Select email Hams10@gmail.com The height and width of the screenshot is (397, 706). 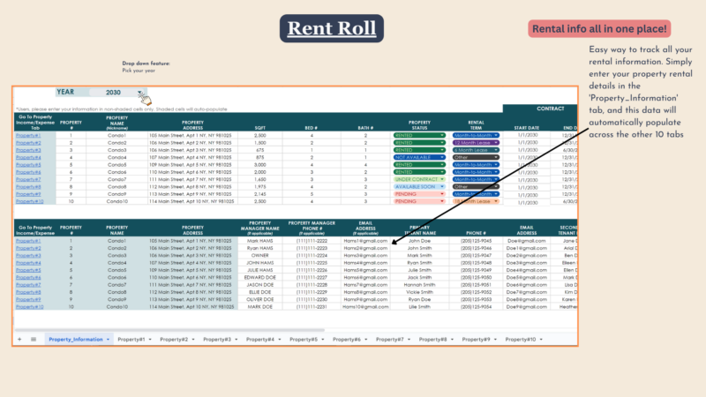pyautogui.click(x=365, y=307)
